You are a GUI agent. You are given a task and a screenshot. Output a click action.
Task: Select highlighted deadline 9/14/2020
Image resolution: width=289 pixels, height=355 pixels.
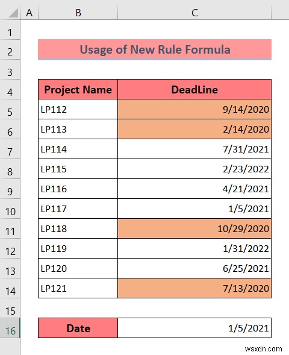[x=194, y=109]
